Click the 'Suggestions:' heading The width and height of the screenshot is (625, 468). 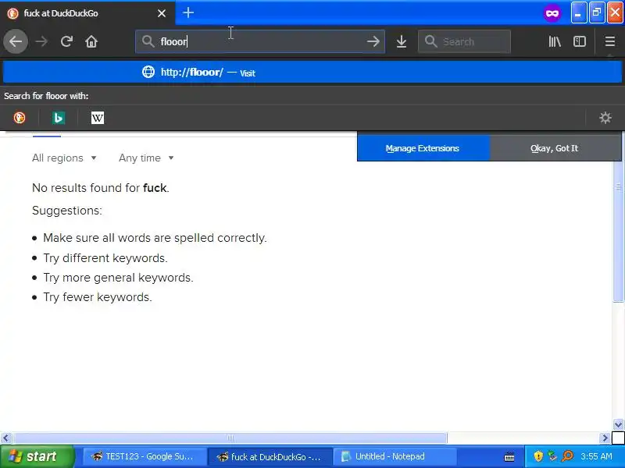click(x=67, y=211)
